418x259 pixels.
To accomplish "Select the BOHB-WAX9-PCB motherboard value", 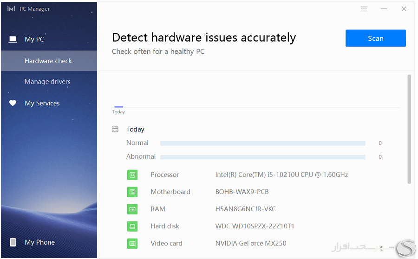I will 242,192.
